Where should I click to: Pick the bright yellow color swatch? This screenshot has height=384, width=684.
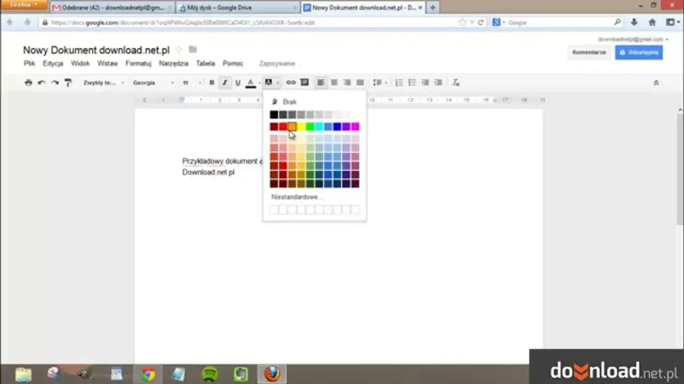click(301, 126)
